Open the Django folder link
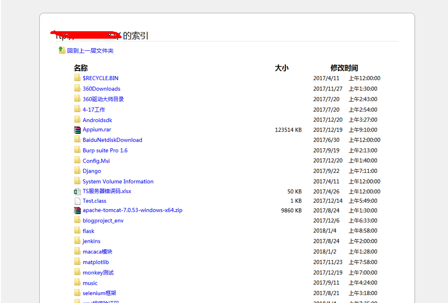 pos(92,171)
